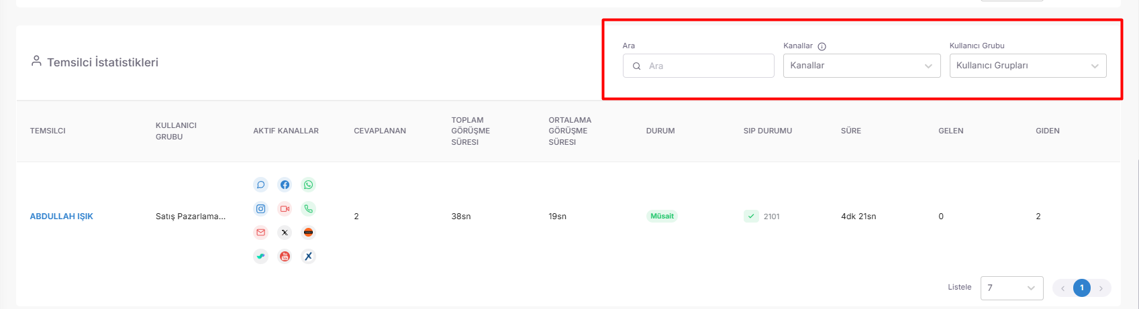The height and width of the screenshot is (309, 1139).
Task: Open the Kullanıcı Grupları dropdown
Action: click(1028, 66)
